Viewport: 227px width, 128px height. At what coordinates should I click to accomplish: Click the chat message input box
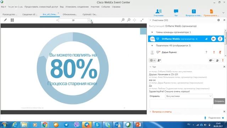tap(181, 104)
